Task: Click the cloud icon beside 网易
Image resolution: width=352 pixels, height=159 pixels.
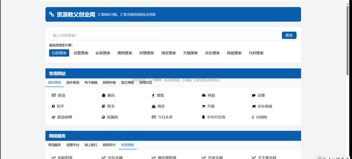Action: [204, 95]
